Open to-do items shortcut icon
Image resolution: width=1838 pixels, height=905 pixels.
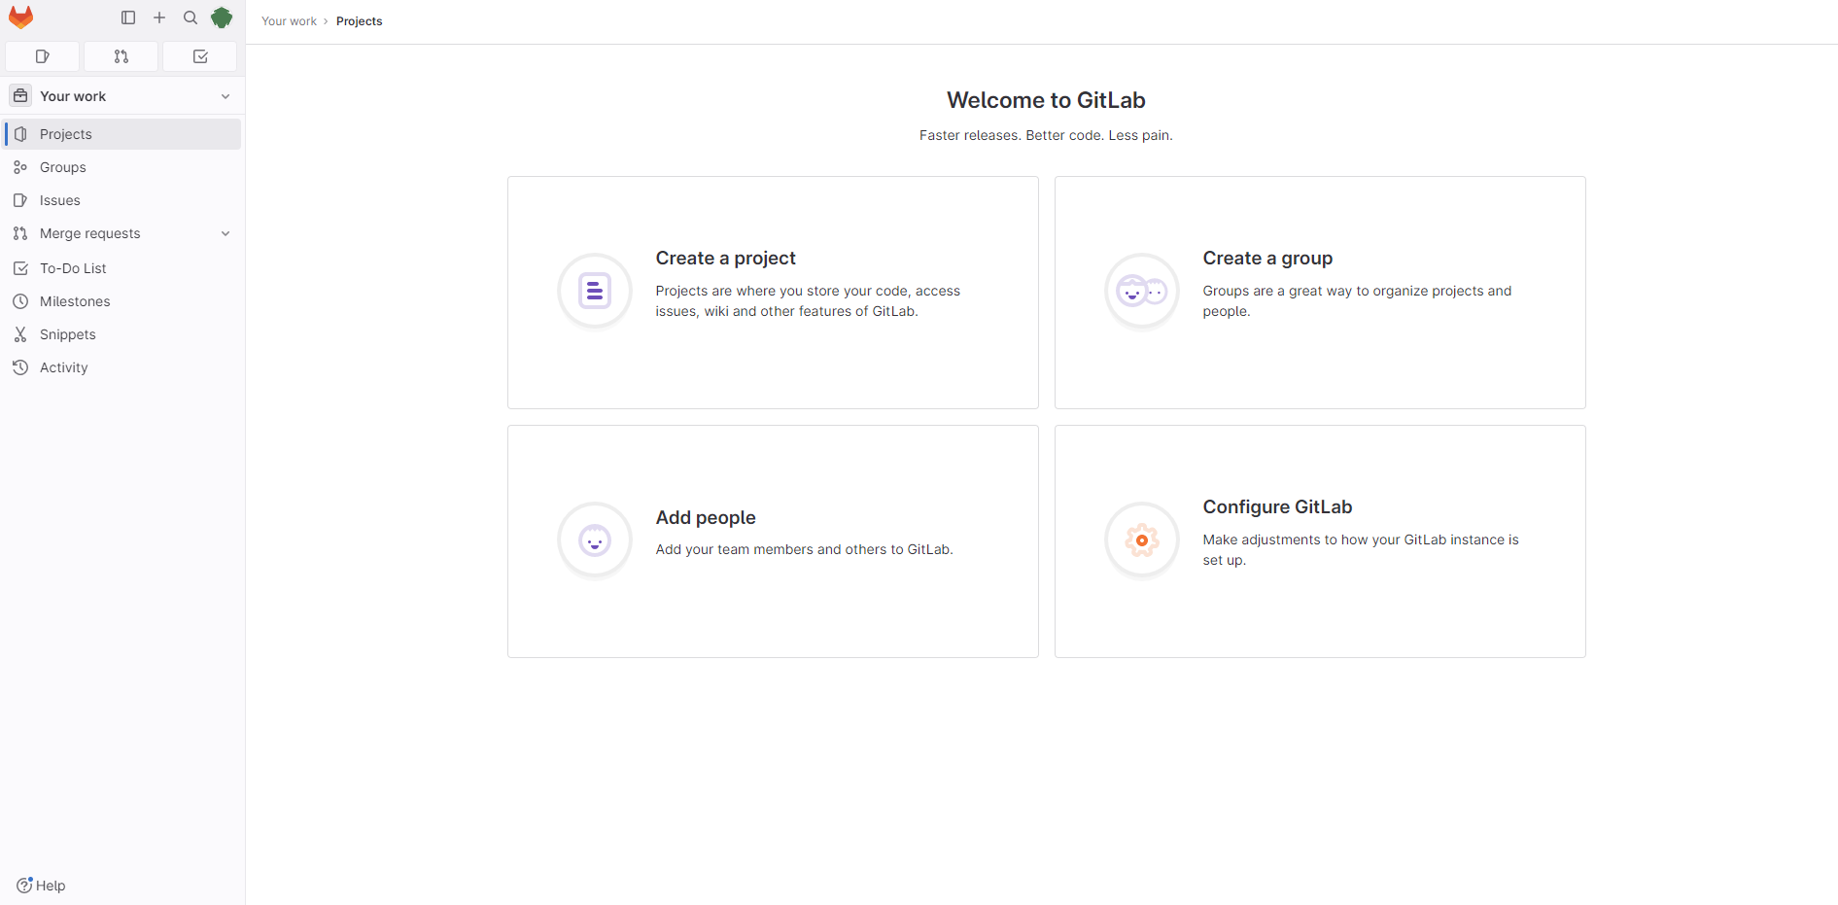(x=200, y=56)
